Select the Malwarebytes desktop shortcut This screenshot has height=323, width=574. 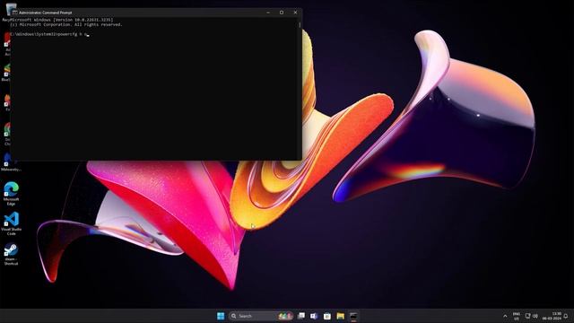click(11, 162)
